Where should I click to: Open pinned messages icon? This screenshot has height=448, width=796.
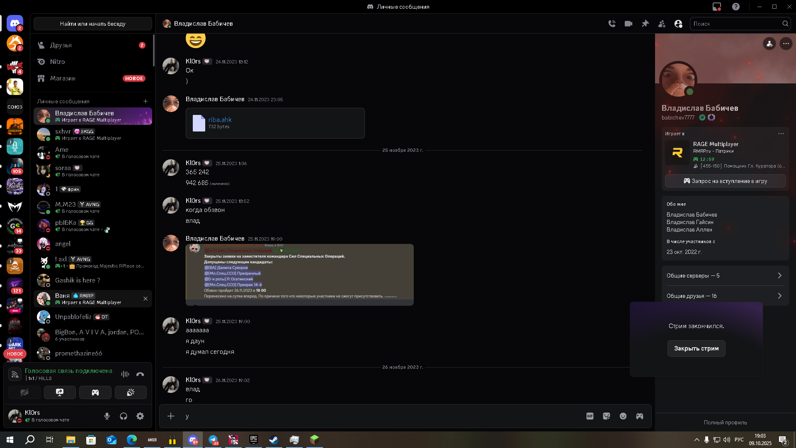pyautogui.click(x=645, y=24)
